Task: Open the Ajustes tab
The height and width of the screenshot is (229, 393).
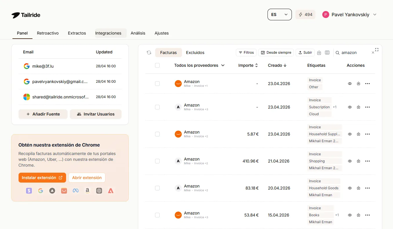Action: click(x=162, y=33)
